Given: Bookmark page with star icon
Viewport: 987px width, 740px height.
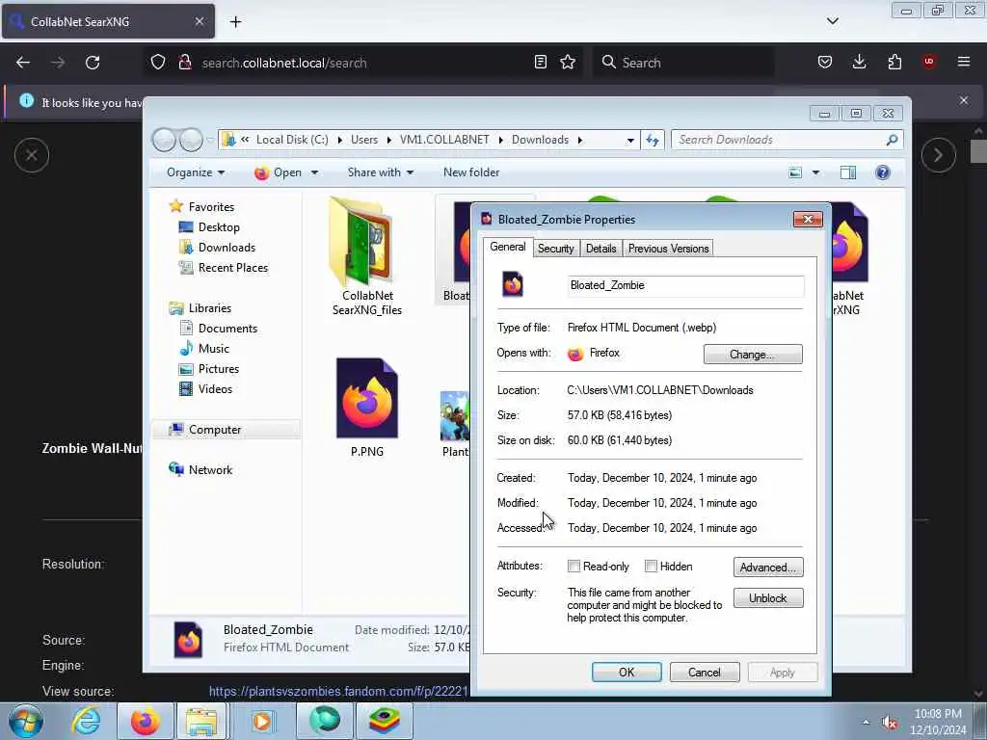Looking at the screenshot, I should coord(568,62).
